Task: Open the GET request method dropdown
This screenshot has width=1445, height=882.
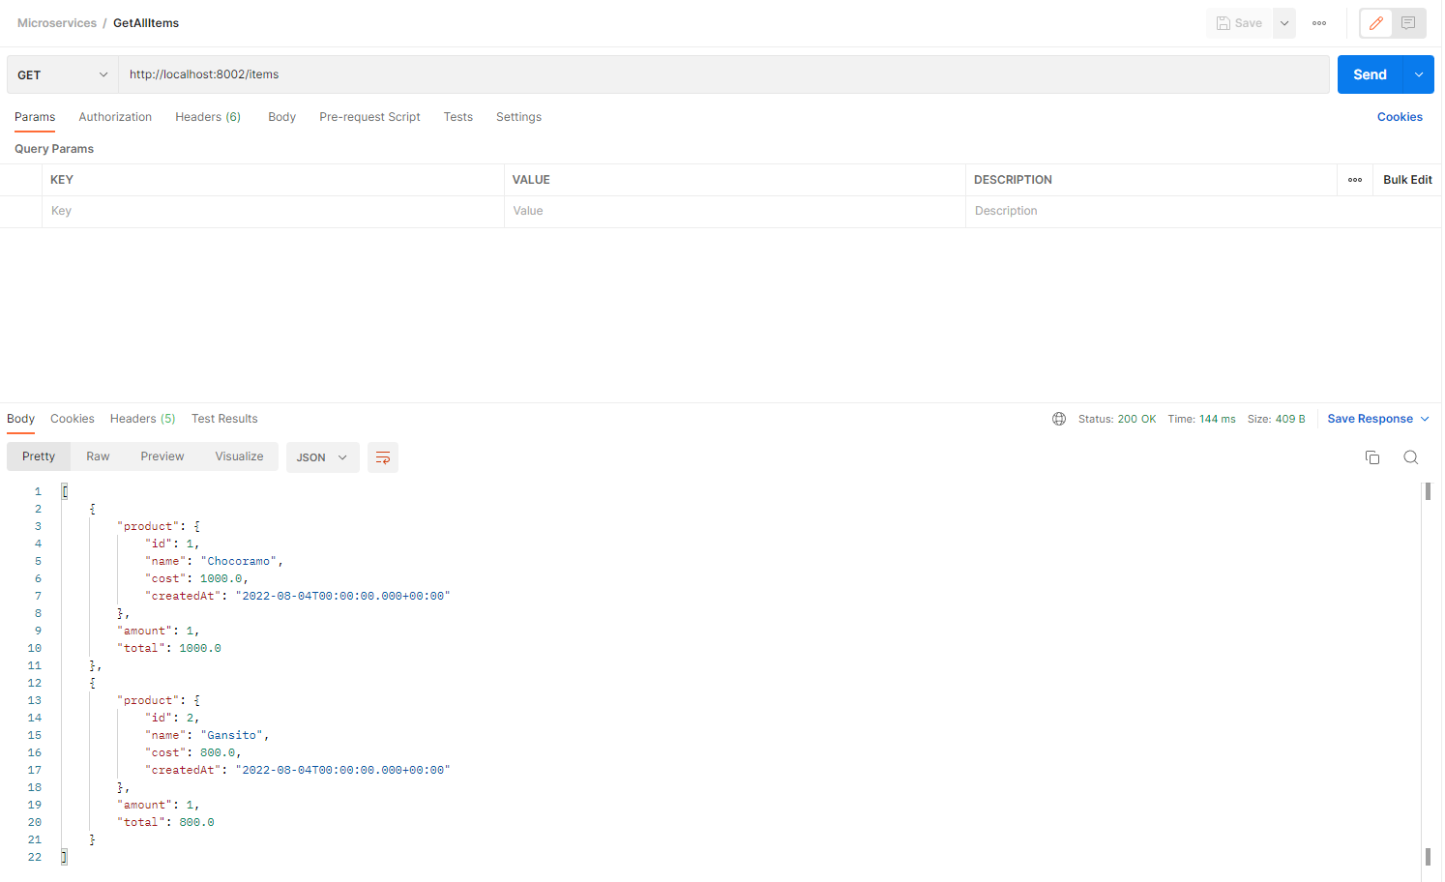Action: pos(61,73)
